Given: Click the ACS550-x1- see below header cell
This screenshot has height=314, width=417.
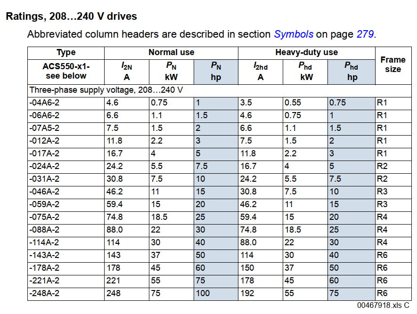Looking at the screenshot, I should click(66, 72).
